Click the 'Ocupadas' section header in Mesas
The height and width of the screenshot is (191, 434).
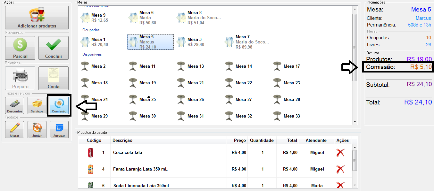91,30
